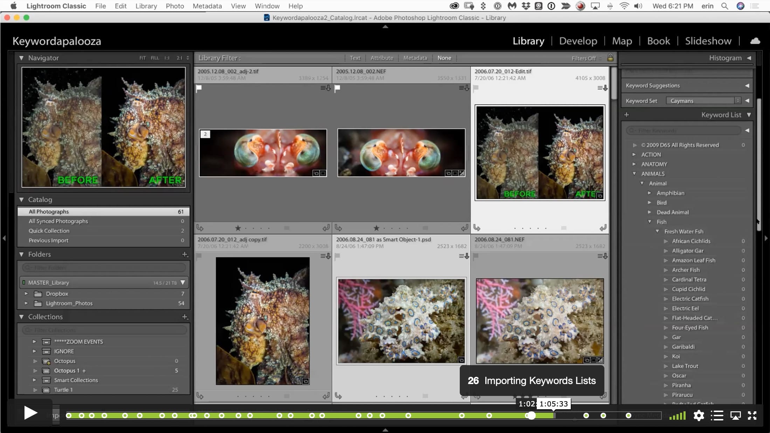Click the video progress bar scrubber handle
The height and width of the screenshot is (433, 770).
(531, 416)
